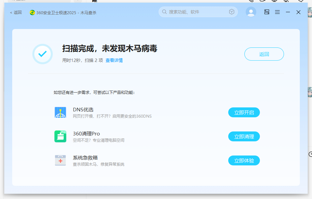Click the 360安全卫士 logo icon
This screenshot has width=312, height=199.
point(32,13)
